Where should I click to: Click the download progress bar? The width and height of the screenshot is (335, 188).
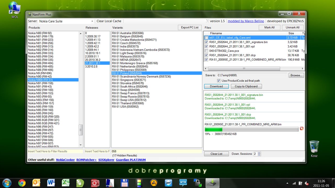coord(252,129)
